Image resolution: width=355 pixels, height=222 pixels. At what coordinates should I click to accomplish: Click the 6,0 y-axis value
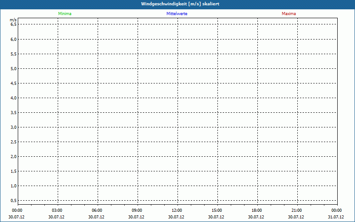coord(14,39)
